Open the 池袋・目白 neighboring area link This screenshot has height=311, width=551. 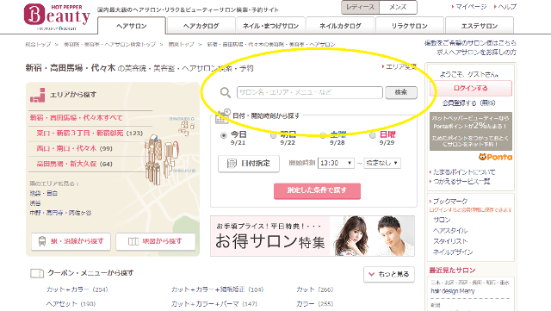click(x=44, y=193)
